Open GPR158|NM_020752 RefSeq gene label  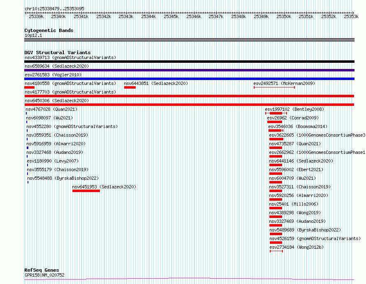(44, 275)
